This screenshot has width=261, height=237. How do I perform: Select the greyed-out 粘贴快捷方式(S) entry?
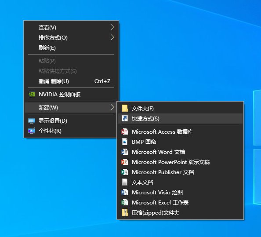click(72, 71)
